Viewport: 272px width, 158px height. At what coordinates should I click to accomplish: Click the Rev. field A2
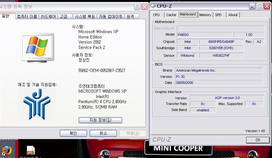pos(259,42)
